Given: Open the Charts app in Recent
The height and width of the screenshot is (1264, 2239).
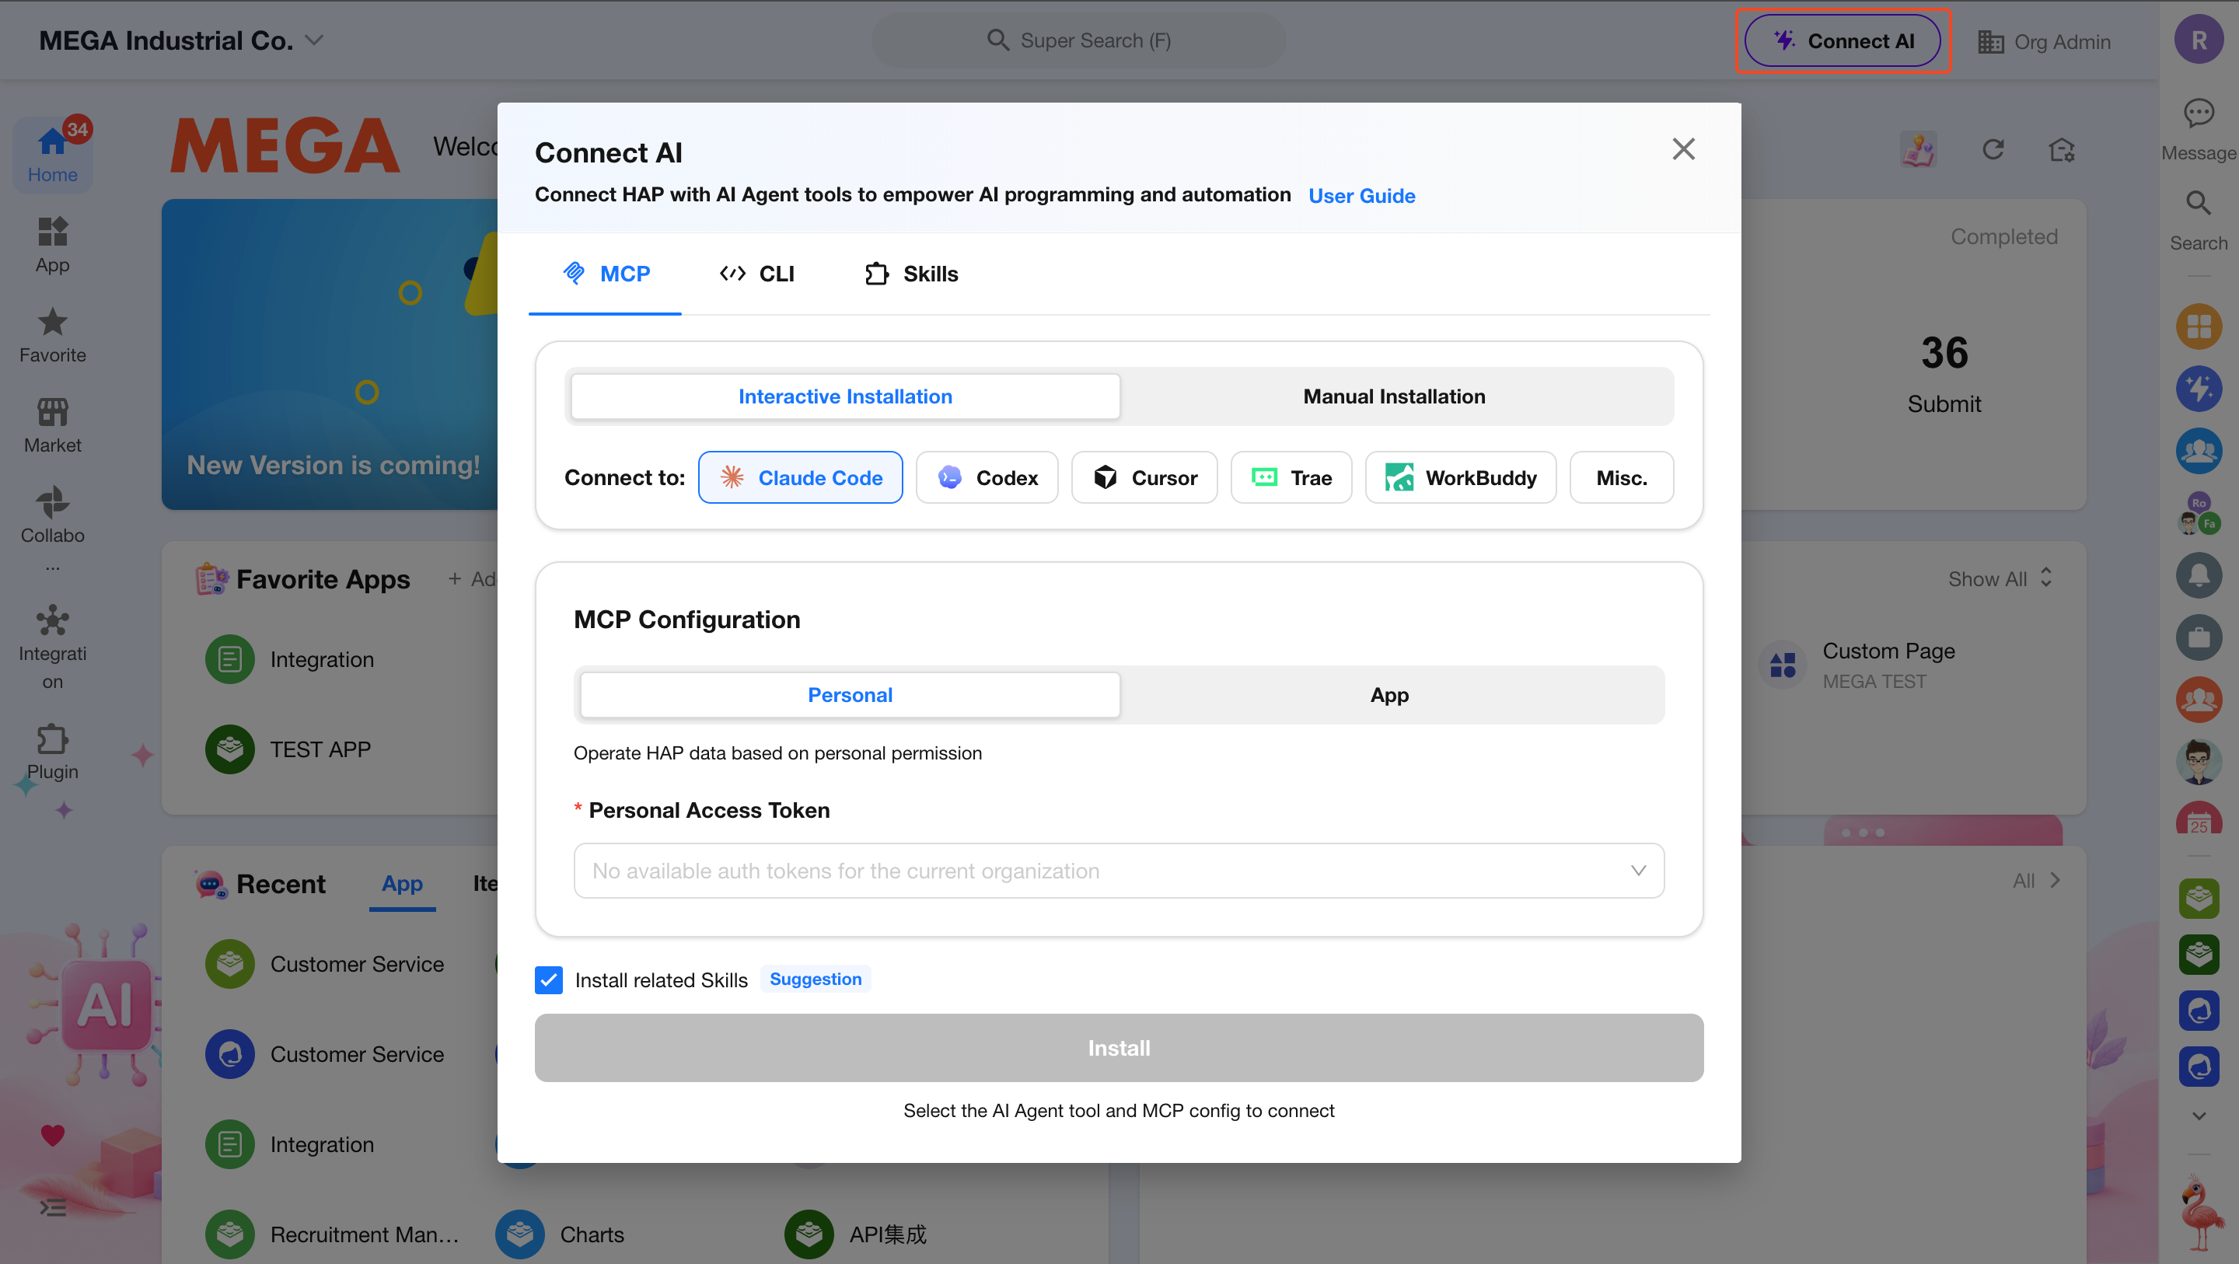Looking at the screenshot, I should click(560, 1234).
